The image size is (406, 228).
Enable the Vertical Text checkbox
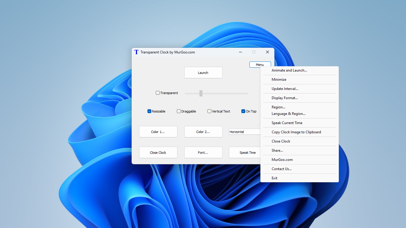(x=209, y=111)
